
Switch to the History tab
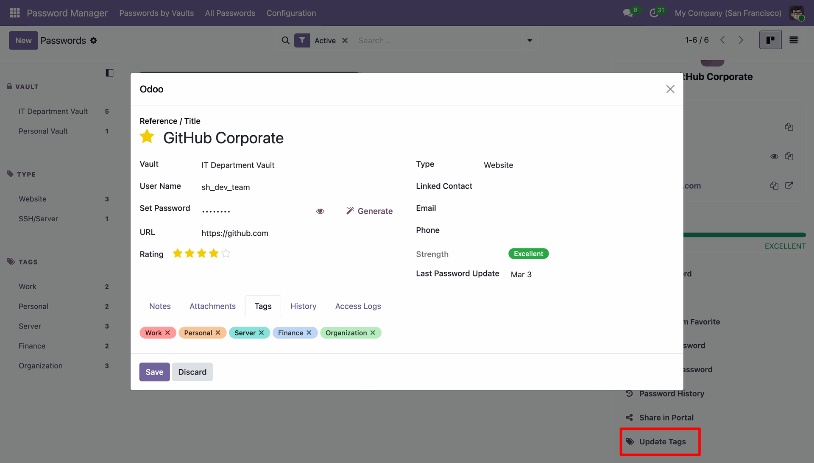click(x=303, y=306)
